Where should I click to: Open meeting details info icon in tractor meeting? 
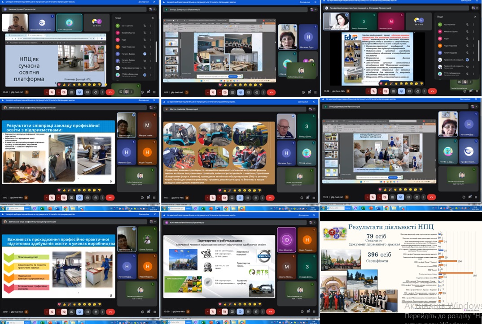pos(301,197)
